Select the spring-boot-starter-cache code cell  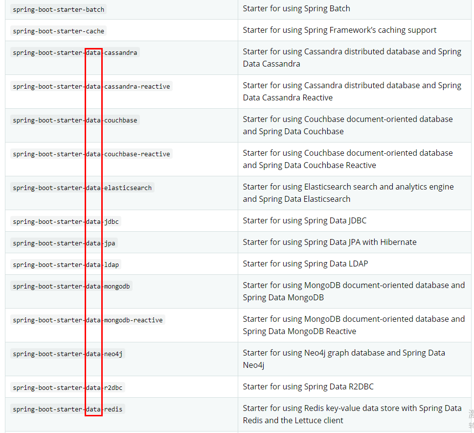coord(58,31)
